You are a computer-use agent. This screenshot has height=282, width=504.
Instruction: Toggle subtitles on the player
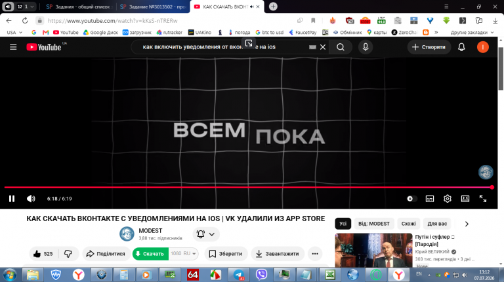click(x=430, y=199)
